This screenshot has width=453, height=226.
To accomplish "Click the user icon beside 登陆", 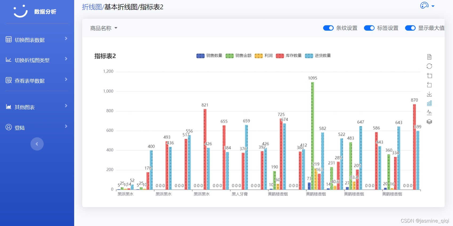I will pyautogui.click(x=9, y=127).
